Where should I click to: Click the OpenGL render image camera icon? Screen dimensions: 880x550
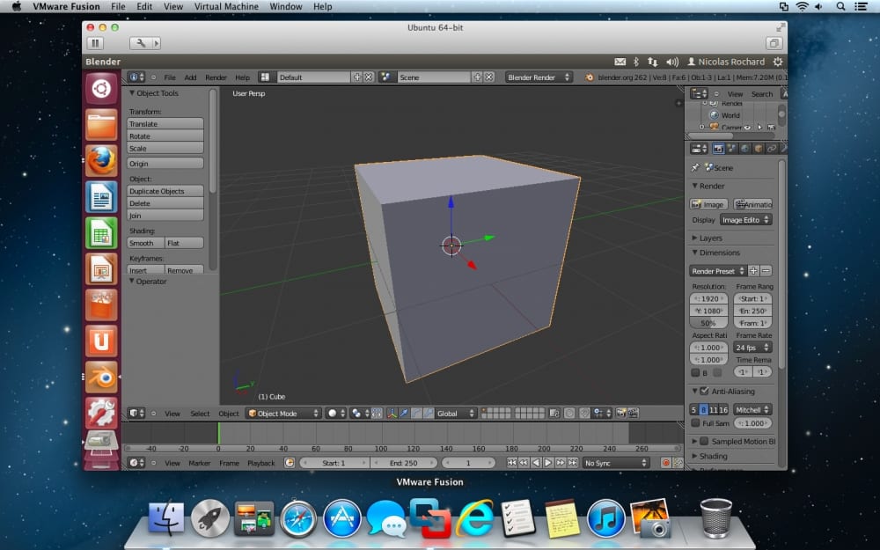click(621, 414)
